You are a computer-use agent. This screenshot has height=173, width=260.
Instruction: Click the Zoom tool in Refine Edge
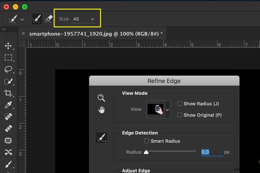click(x=101, y=98)
